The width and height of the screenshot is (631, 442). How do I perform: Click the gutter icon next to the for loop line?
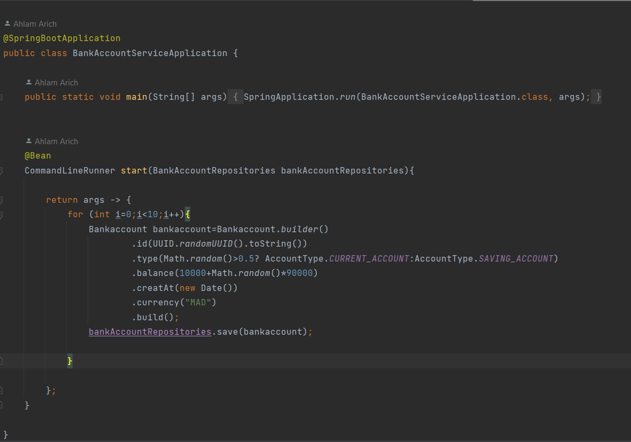point(3,214)
